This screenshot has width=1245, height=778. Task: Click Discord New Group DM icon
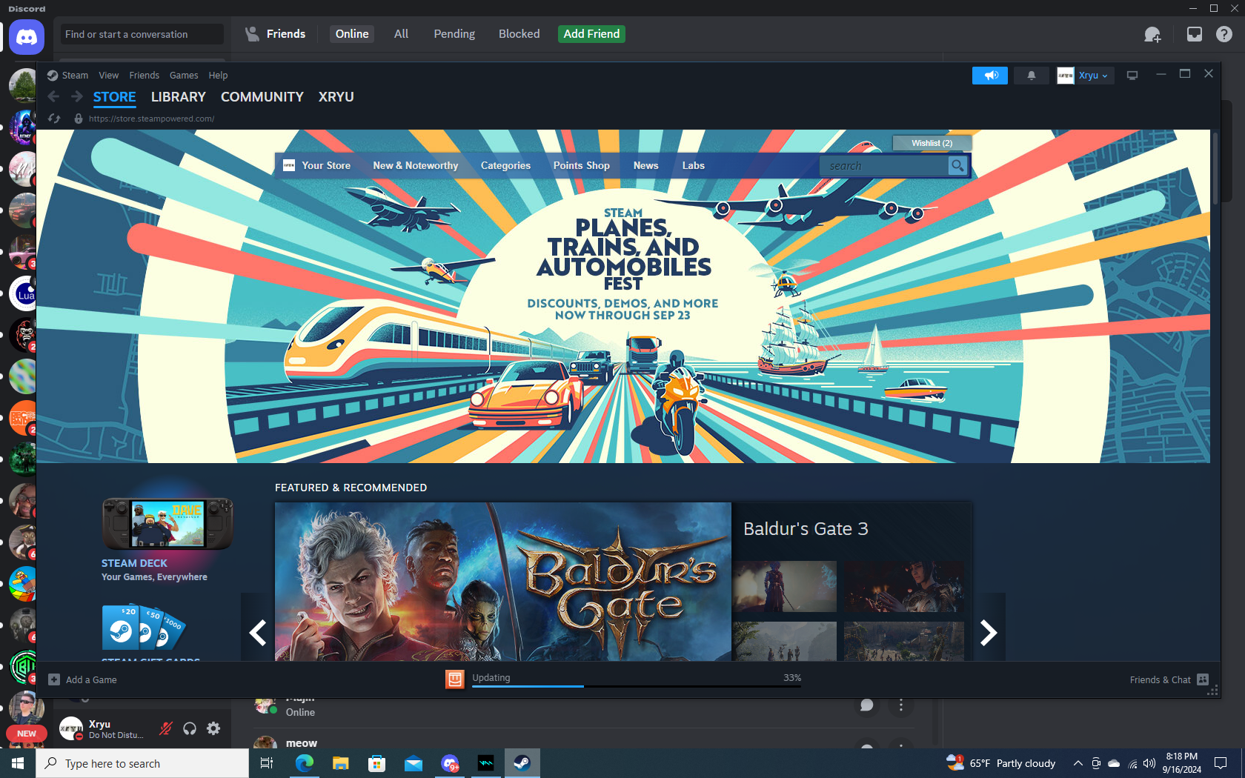1152,34
